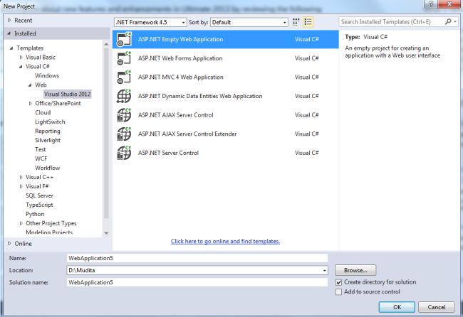Viewport: 463px width, 317px height.
Task: Expand the Office/SharePoint node
Action: point(30,103)
